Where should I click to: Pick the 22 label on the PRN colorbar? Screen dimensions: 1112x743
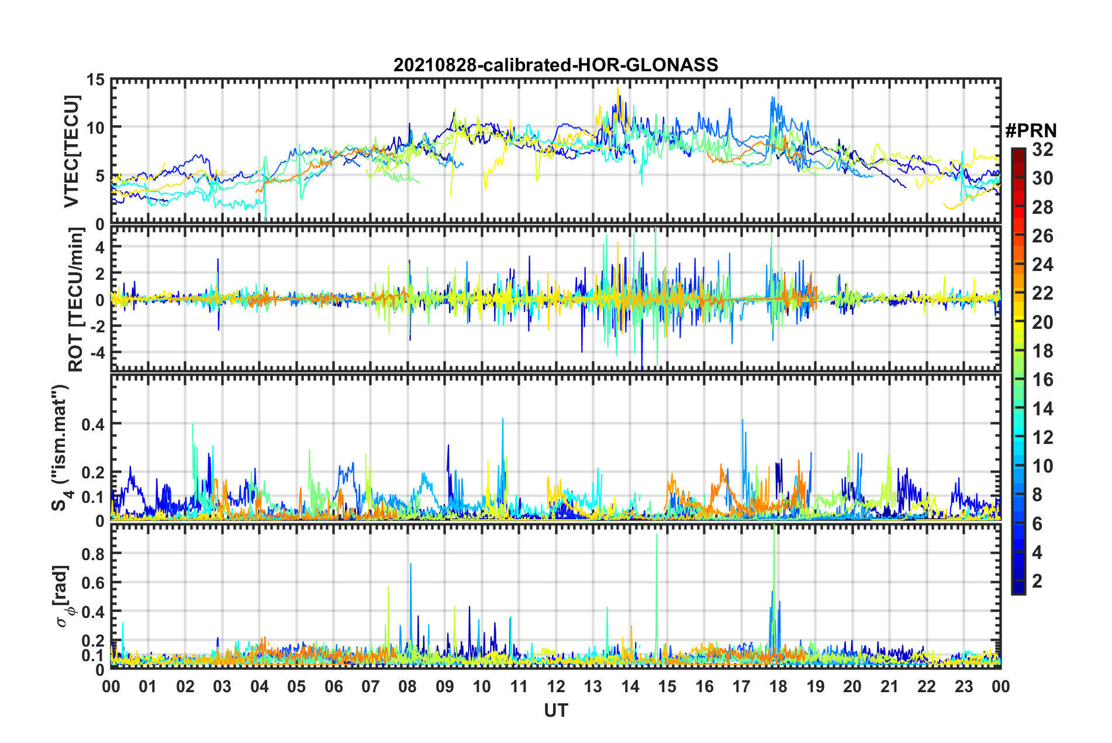click(1042, 293)
